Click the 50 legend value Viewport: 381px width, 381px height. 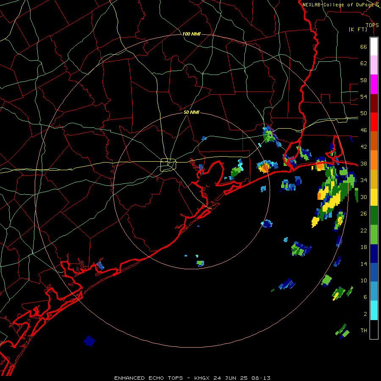(x=364, y=113)
